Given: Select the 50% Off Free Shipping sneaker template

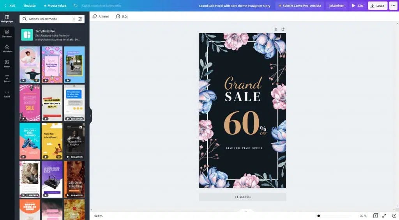Looking at the screenshot, I should [30, 141].
